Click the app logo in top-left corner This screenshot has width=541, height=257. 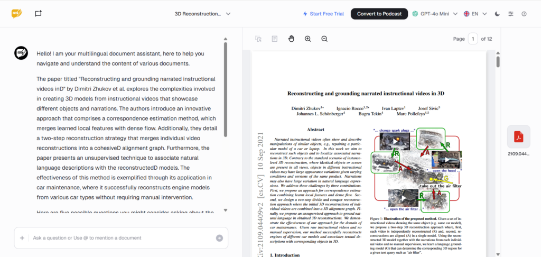[x=16, y=14]
